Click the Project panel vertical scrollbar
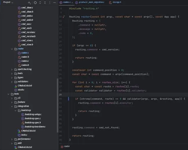This screenshot has height=150, width=188. 57,105
